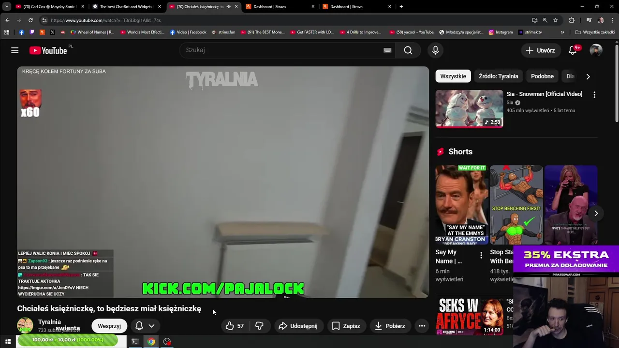Switch to the first 'Dashboard | Strava' tab
This screenshot has height=348, width=619.
280,7
